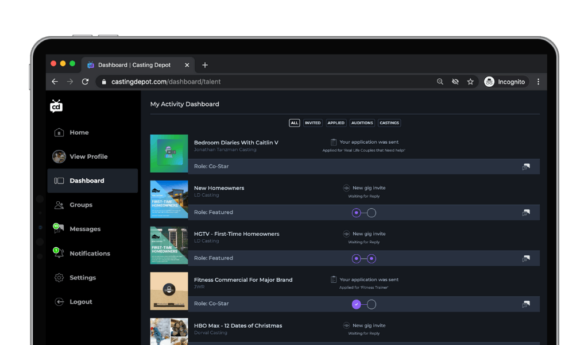The image size is (588, 345).
Task: Bookmark page with the star icon
Action: pos(470,82)
